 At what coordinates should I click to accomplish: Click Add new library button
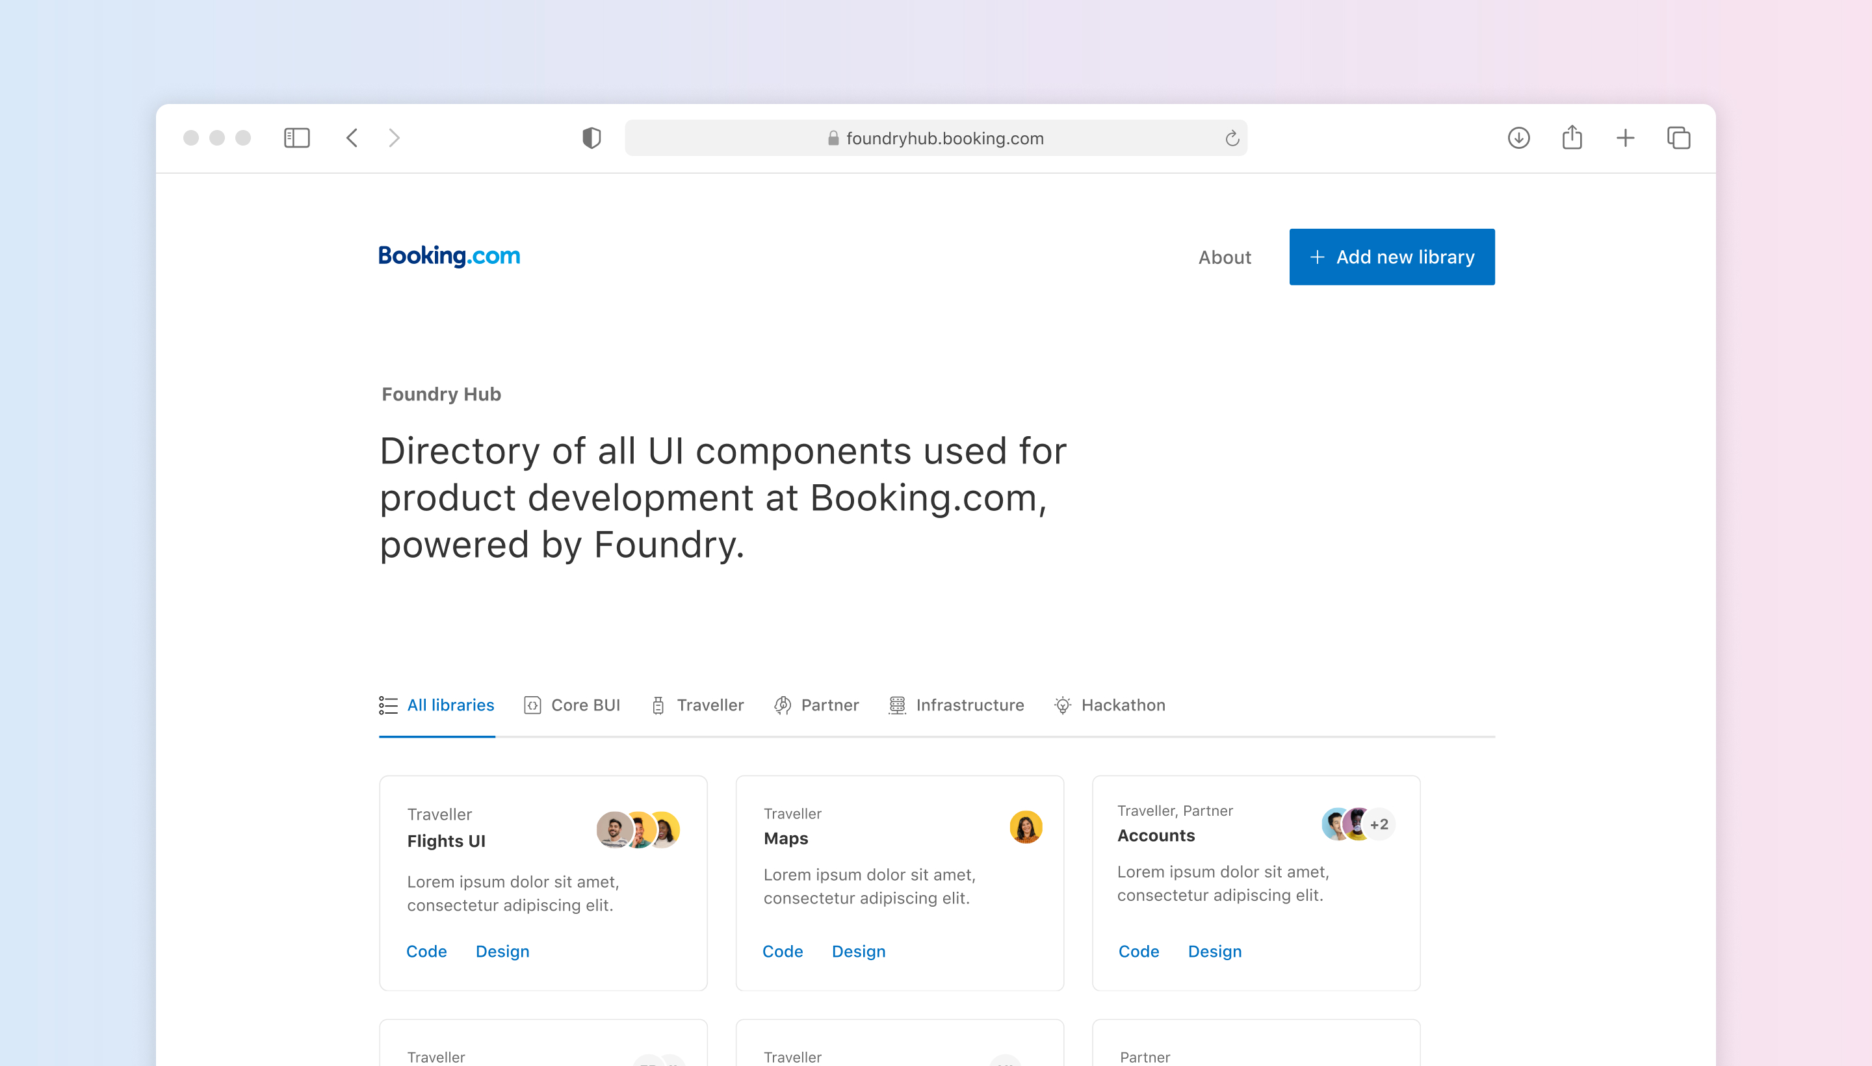click(1392, 257)
